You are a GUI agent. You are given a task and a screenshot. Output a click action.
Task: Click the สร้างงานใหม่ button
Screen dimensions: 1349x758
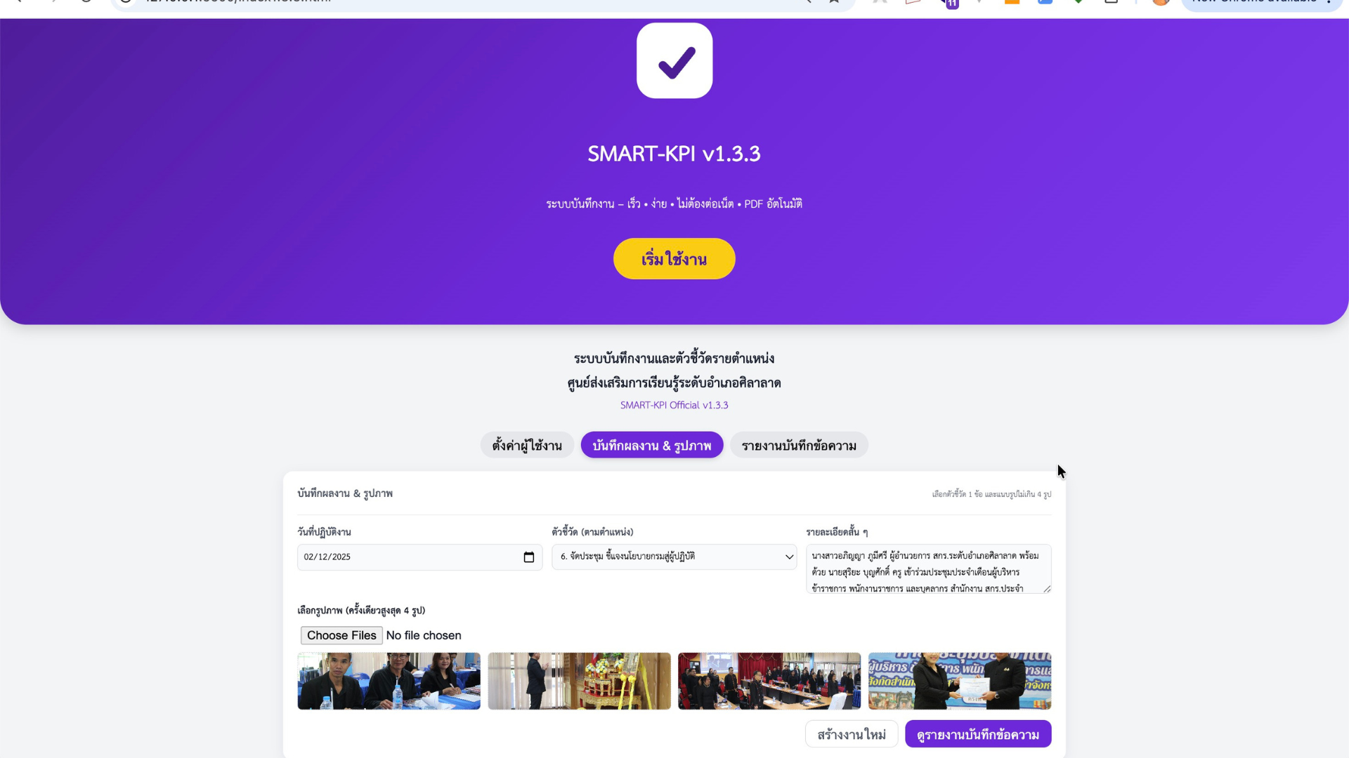(852, 734)
